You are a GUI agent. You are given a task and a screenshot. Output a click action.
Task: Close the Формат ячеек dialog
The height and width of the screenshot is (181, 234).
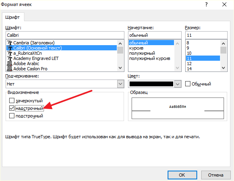pyautogui.click(x=224, y=5)
